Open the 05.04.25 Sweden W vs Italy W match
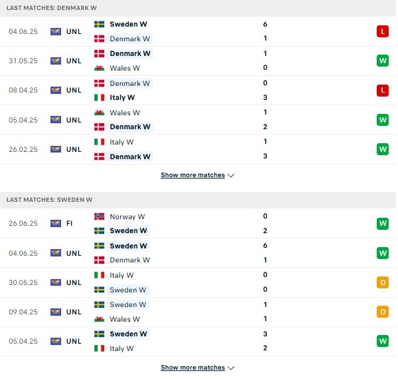Image resolution: width=398 pixels, height=379 pixels. pyautogui.click(x=198, y=341)
